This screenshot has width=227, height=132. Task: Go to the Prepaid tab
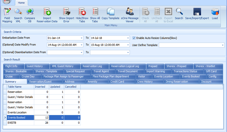[x=155, y=66]
